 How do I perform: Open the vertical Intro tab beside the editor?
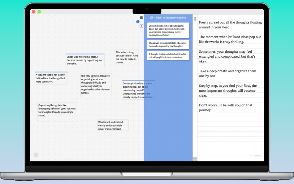[195, 19]
